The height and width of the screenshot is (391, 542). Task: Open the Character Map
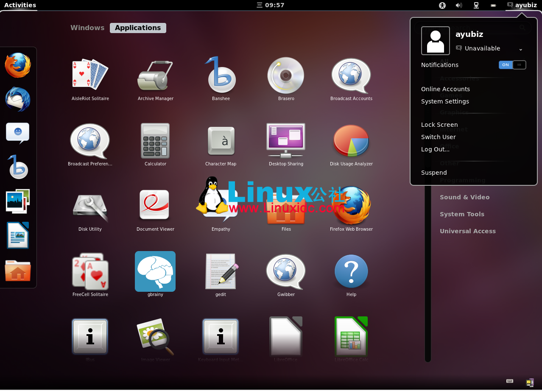(221, 142)
